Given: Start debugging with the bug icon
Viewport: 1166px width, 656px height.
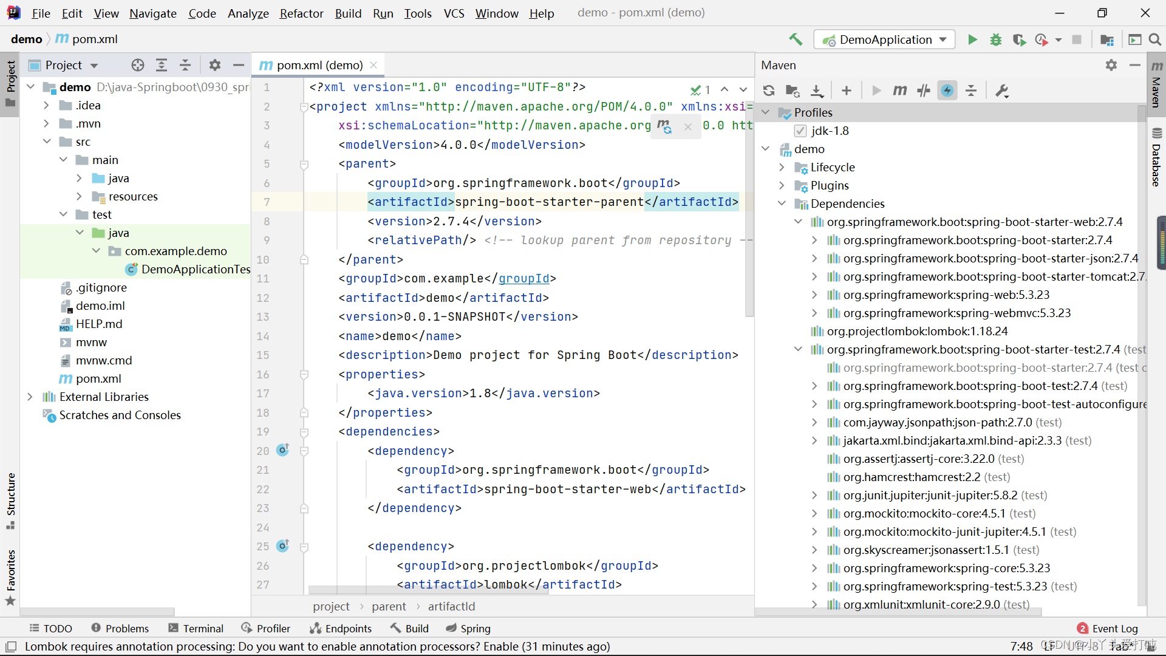Looking at the screenshot, I should tap(996, 39).
